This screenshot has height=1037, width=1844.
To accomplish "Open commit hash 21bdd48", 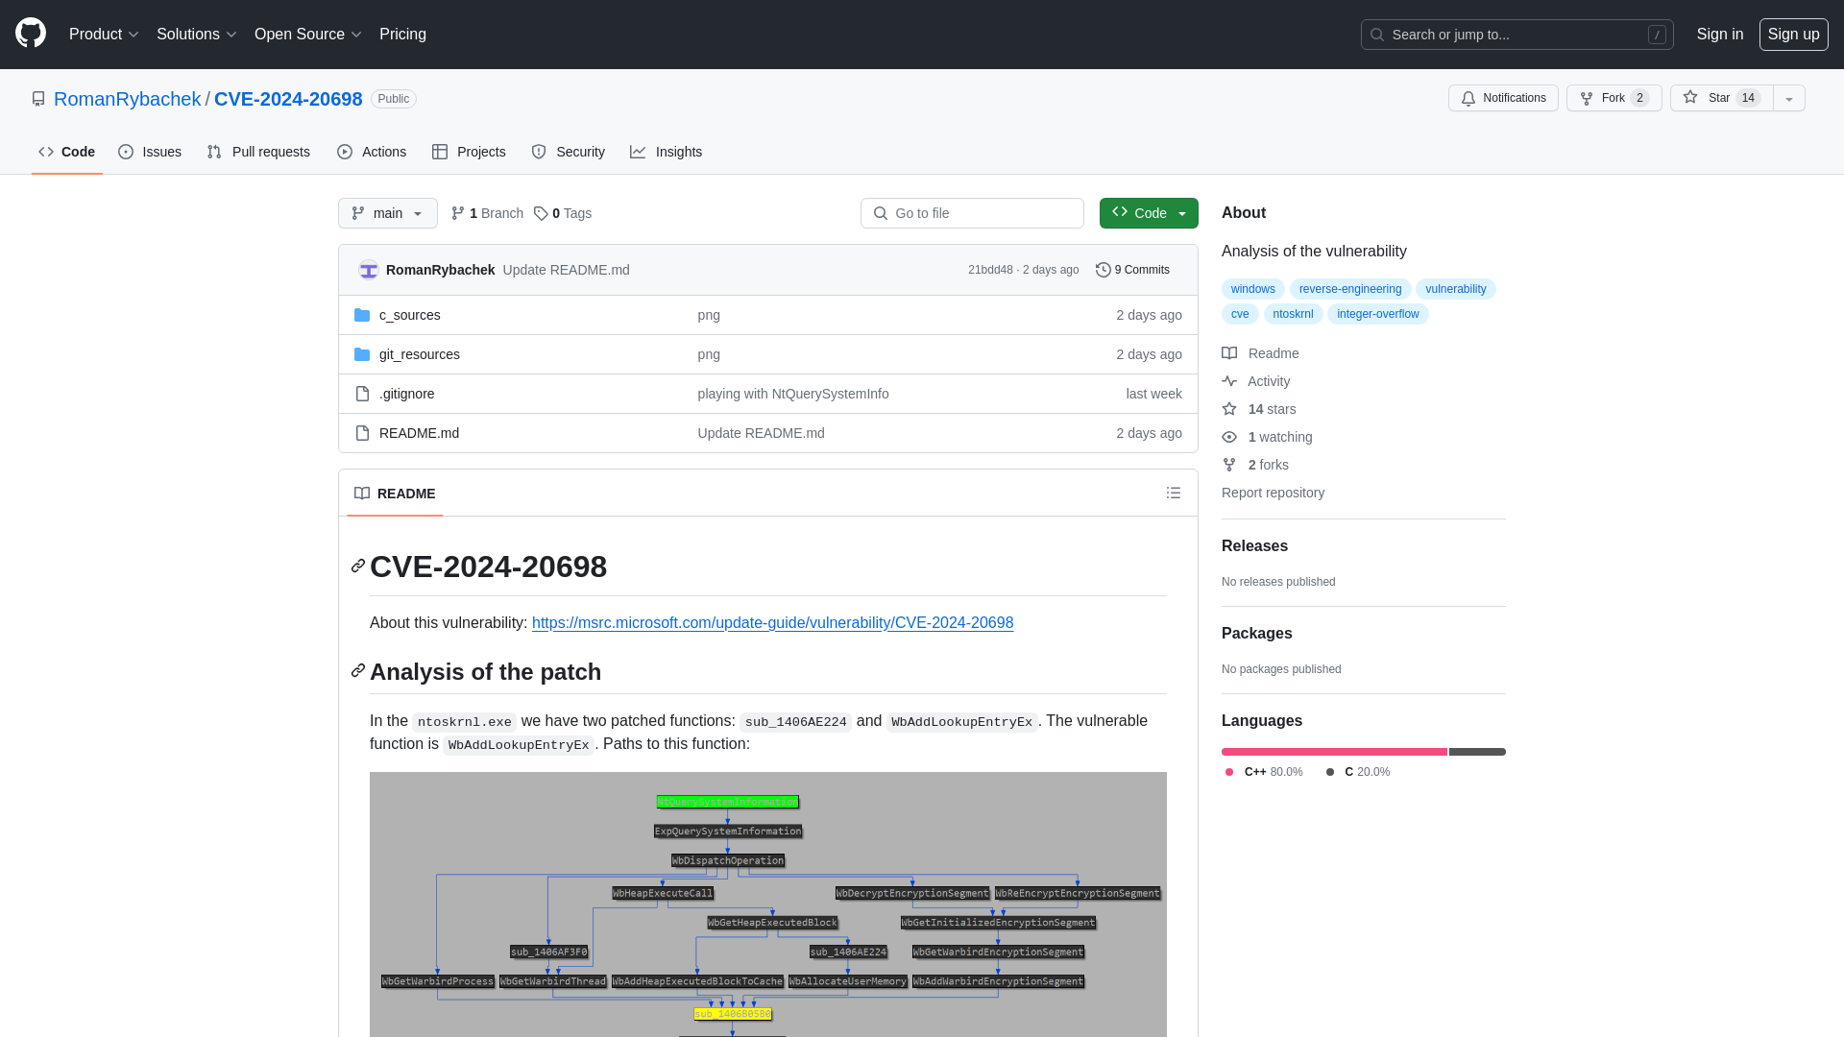I will click(990, 270).
